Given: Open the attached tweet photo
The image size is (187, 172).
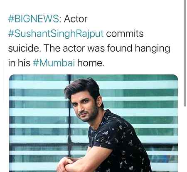Looking at the screenshot, I should click(93, 123).
